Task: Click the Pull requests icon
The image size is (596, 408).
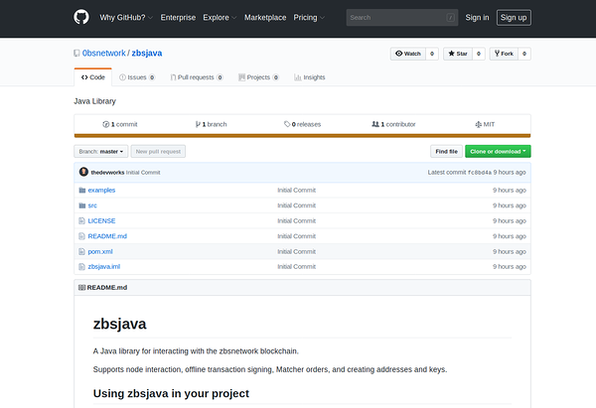Action: [x=173, y=77]
